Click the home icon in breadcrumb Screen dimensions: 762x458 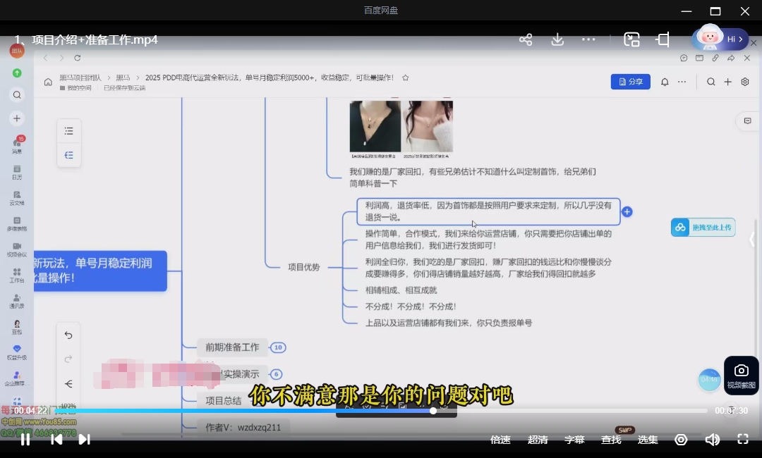[48, 82]
